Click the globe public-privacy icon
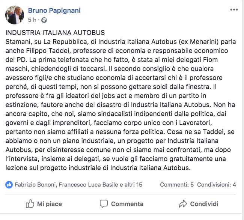The width and height of the screenshot is (244, 220). [x=44, y=20]
